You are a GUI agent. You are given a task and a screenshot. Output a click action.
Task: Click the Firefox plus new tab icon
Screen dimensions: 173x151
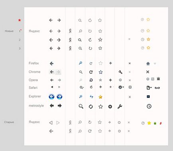(x=110, y=63)
